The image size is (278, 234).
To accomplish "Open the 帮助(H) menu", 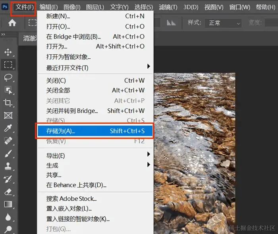I will click(x=265, y=7).
